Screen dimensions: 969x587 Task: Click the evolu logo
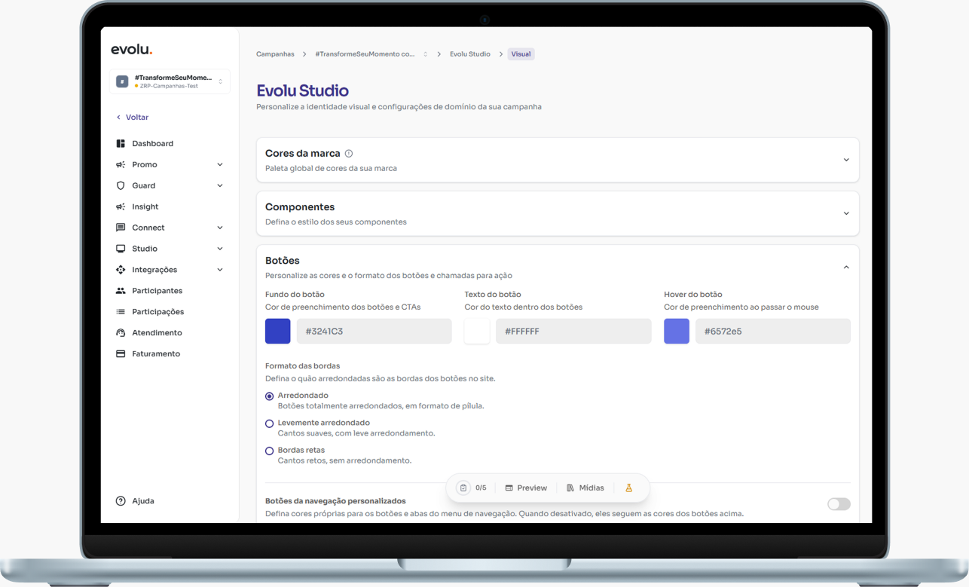coord(131,50)
